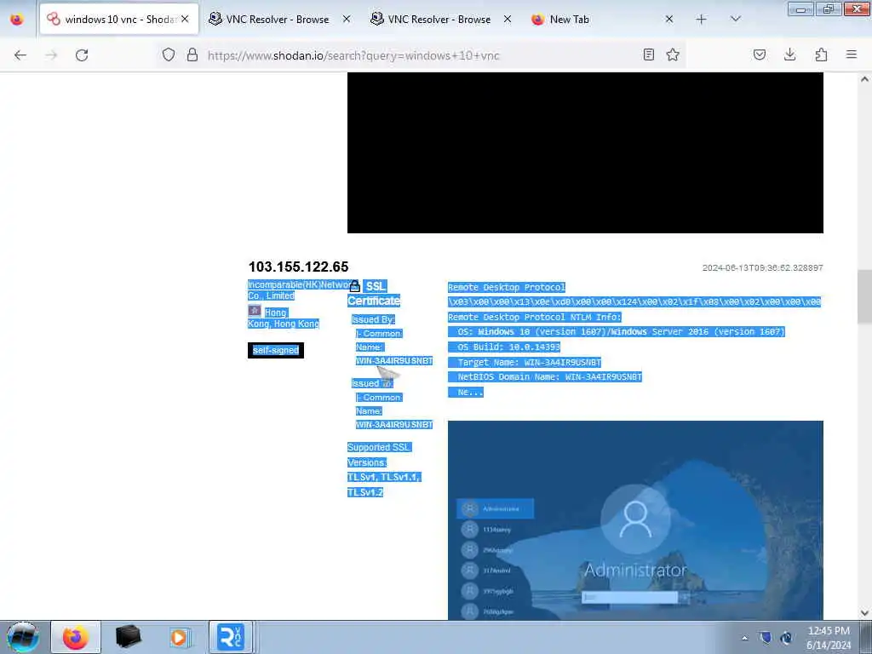Viewport: 872px width, 654px height.
Task: Select NetBIOS Domain Name line
Action: pyautogui.click(x=545, y=377)
